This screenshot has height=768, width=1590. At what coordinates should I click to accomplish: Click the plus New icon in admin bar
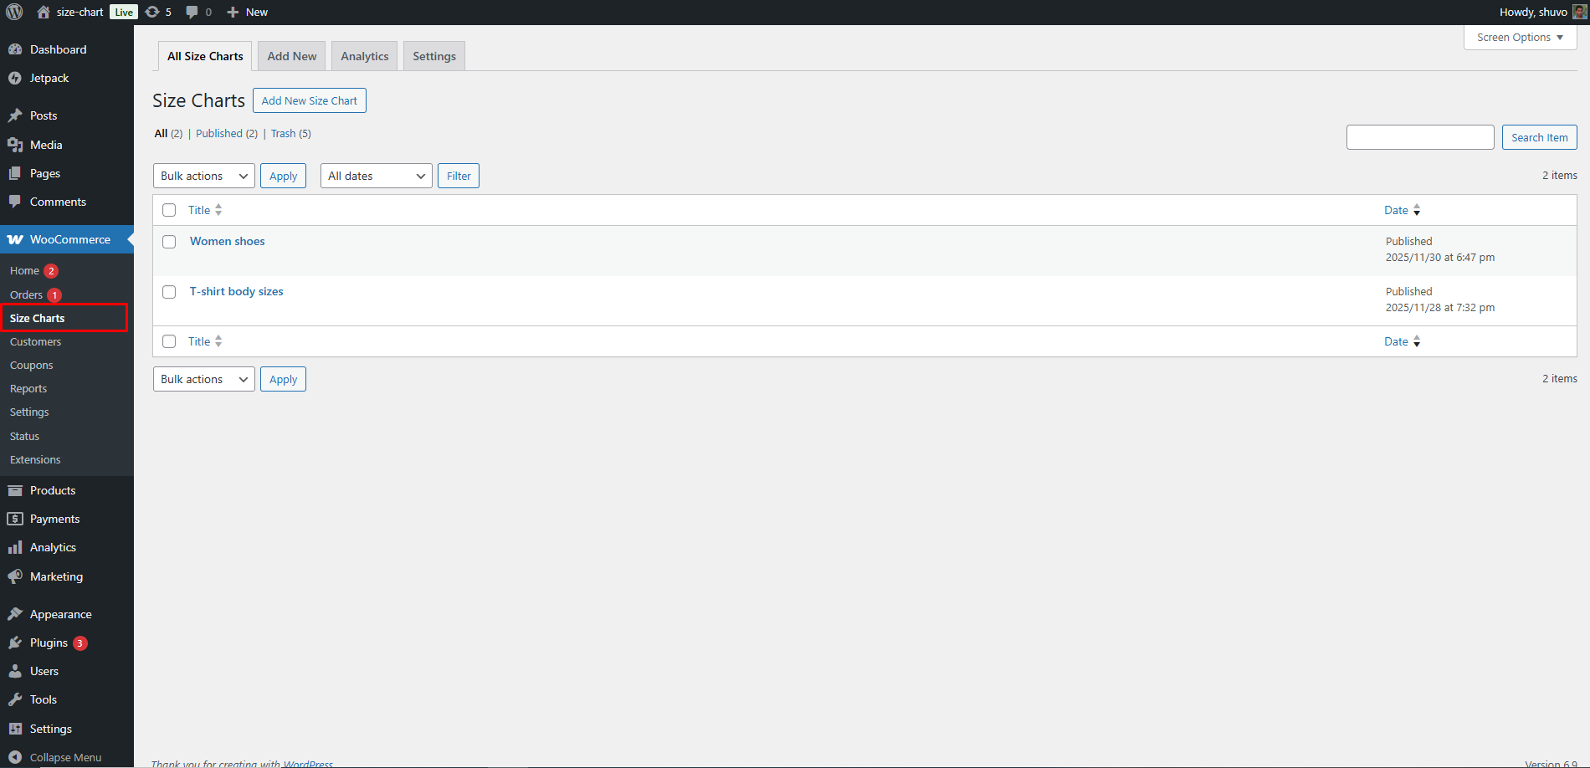[233, 12]
